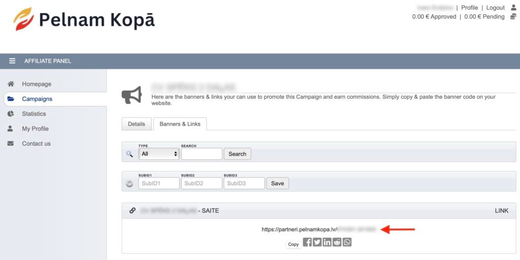520x260 pixels.
Task: Click the Logout link
Action: 495,8
